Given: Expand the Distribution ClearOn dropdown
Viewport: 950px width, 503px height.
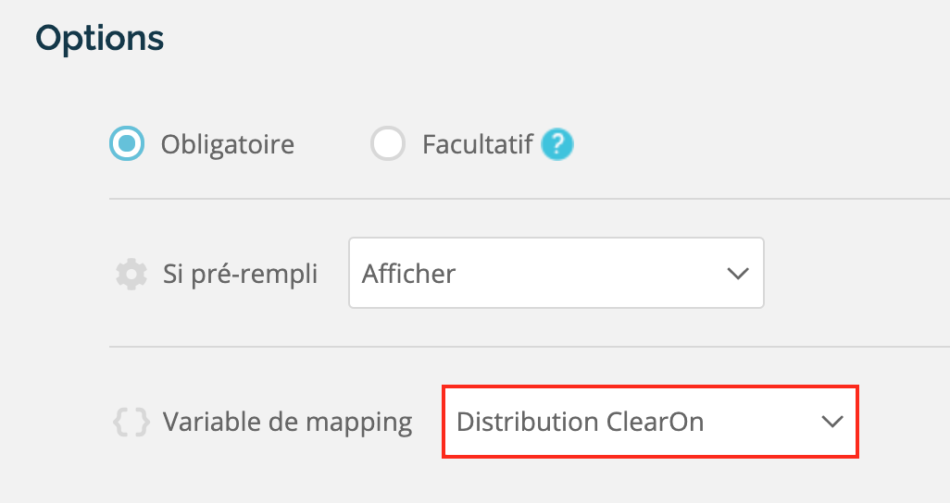Looking at the screenshot, I should 650,422.
